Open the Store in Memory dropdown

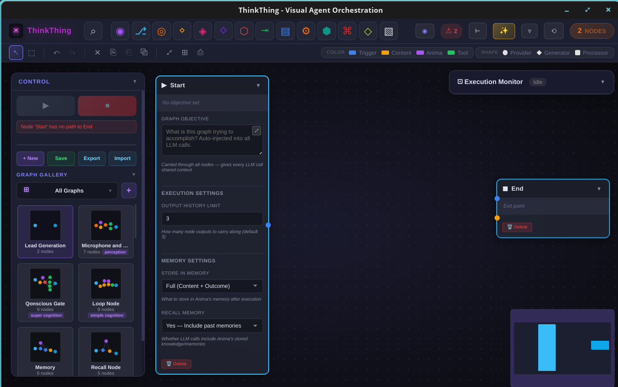coord(212,286)
